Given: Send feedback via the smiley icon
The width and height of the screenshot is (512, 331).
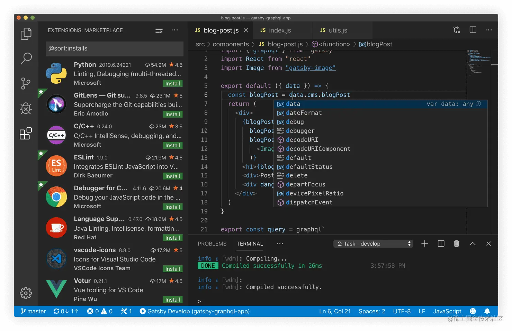Looking at the screenshot, I should (473, 311).
